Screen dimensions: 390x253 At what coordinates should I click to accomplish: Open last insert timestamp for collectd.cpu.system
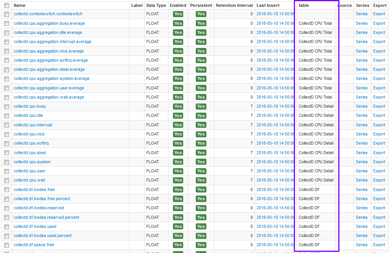click(x=275, y=162)
